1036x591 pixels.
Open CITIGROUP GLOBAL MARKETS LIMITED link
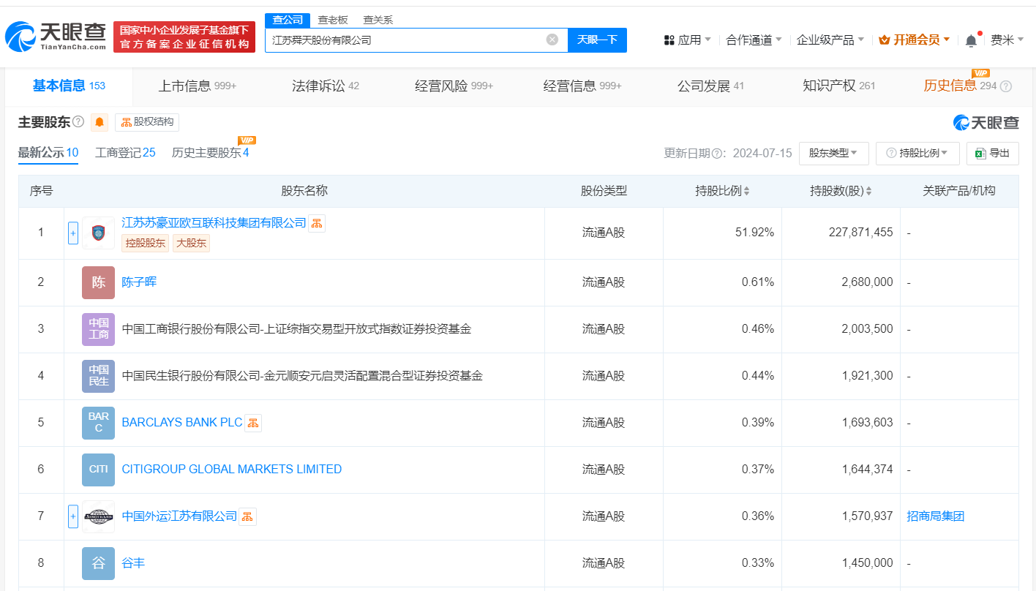pos(231,470)
